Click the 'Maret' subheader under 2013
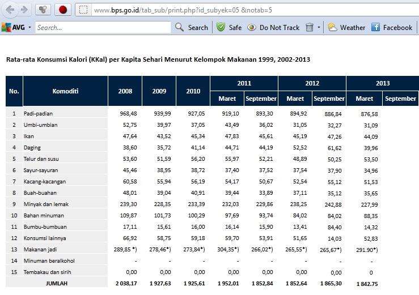This screenshot has width=419, height=295. point(364,99)
